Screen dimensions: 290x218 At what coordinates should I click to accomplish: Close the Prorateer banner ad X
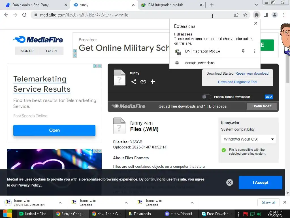[x=75, y=55]
